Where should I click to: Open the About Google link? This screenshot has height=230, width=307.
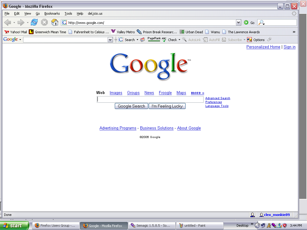(x=189, y=128)
